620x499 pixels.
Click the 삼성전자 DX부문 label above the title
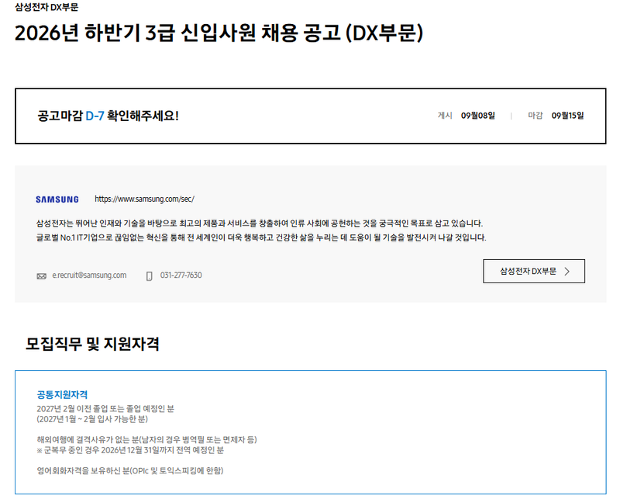(x=46, y=7)
